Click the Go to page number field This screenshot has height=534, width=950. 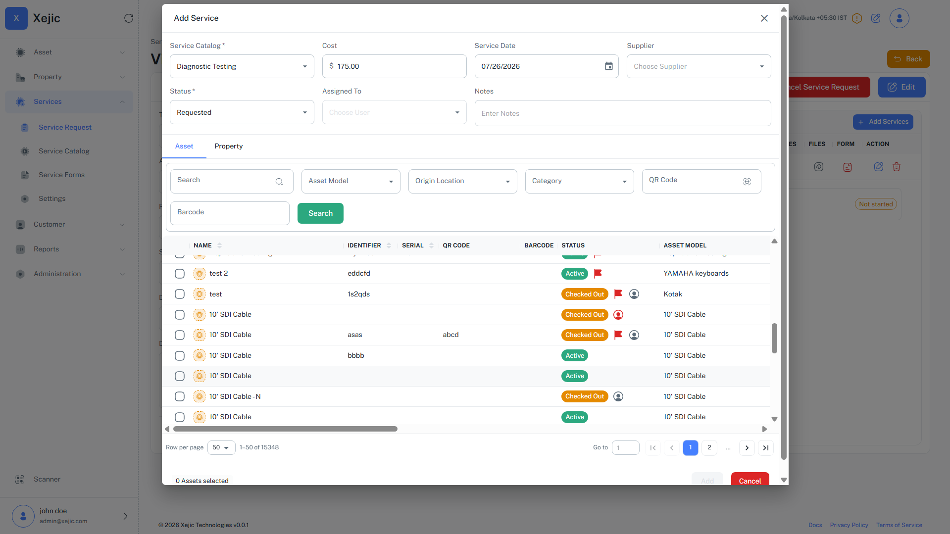626,448
